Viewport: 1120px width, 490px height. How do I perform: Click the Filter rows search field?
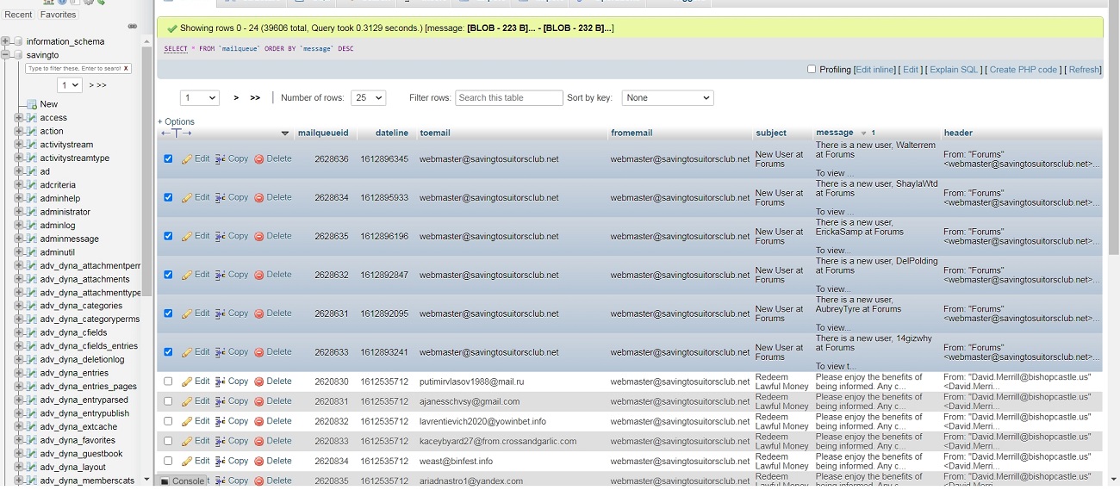(x=508, y=98)
